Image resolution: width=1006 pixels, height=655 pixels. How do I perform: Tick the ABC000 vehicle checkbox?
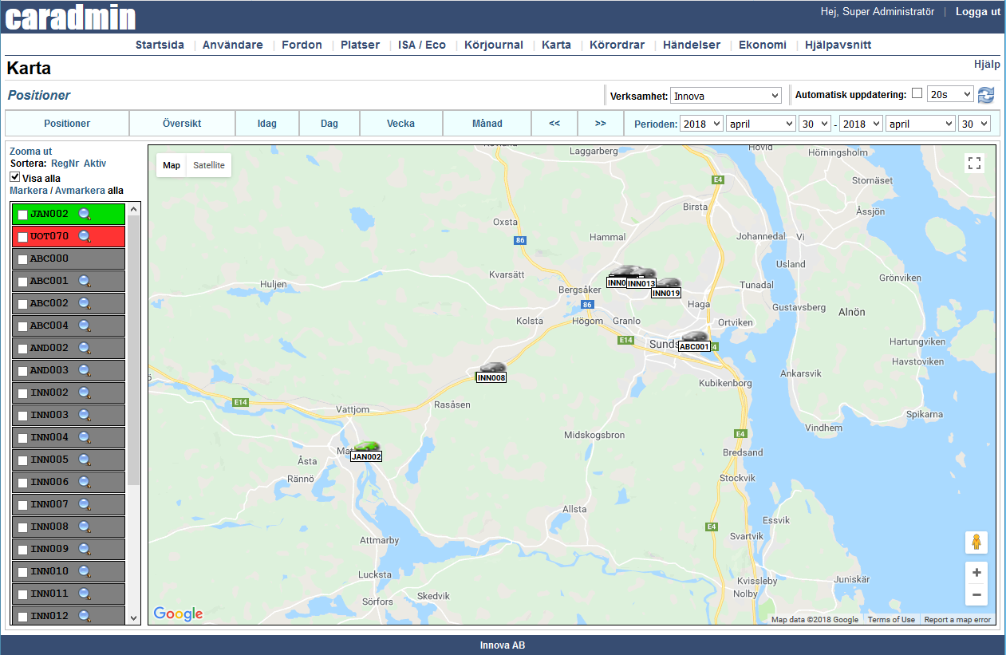(x=22, y=259)
